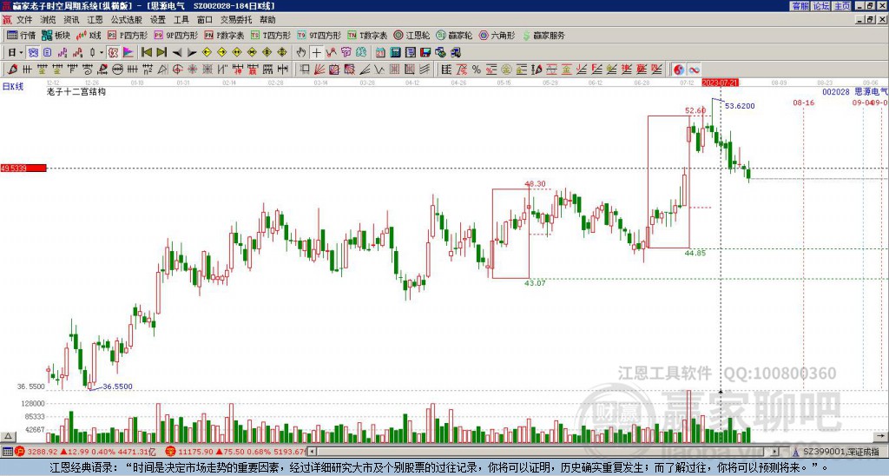Open the 行情 market quotes view
The height and width of the screenshot is (476, 889).
(22, 35)
